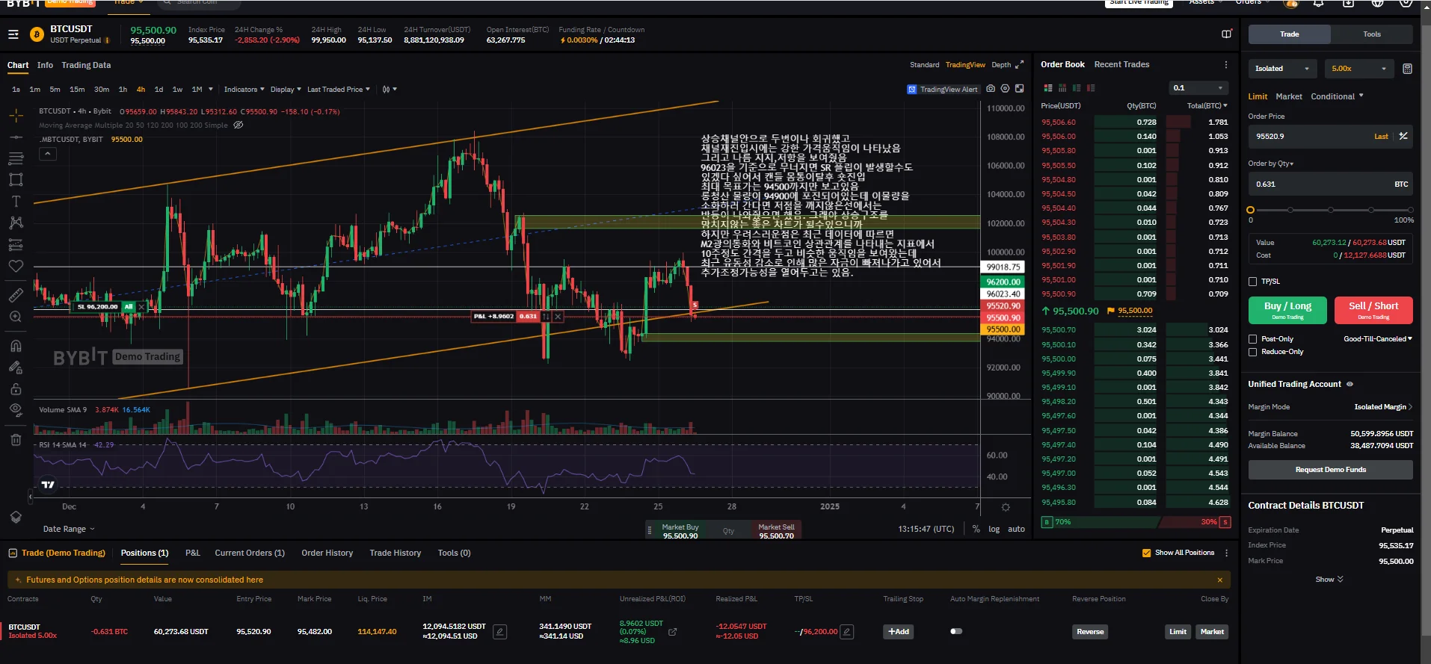Add a trailing stop with +Add
The width and height of the screenshot is (1431, 664).
pyautogui.click(x=899, y=632)
